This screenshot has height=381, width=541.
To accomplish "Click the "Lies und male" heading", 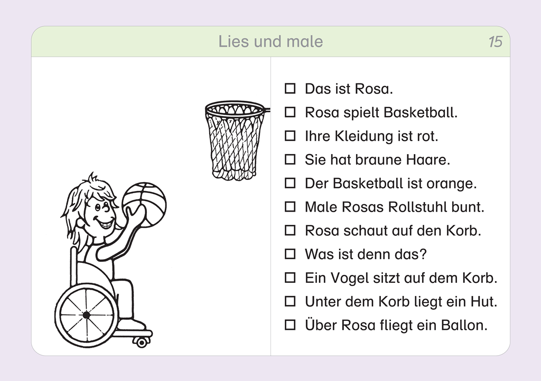I will coord(270,42).
